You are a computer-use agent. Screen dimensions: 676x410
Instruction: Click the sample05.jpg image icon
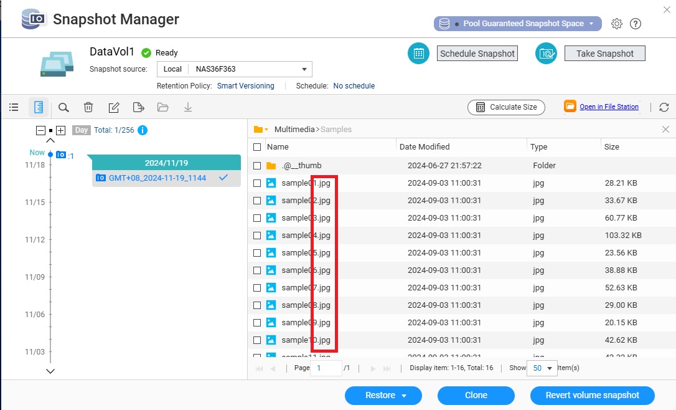(x=271, y=253)
